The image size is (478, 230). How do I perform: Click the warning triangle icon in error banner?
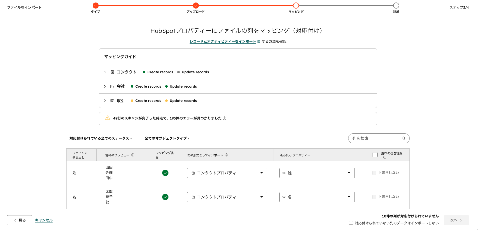107,118
